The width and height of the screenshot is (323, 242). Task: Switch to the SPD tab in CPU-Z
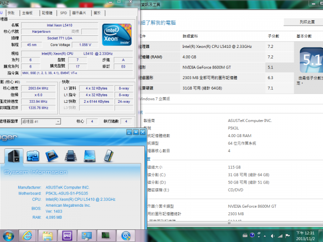[64, 13]
